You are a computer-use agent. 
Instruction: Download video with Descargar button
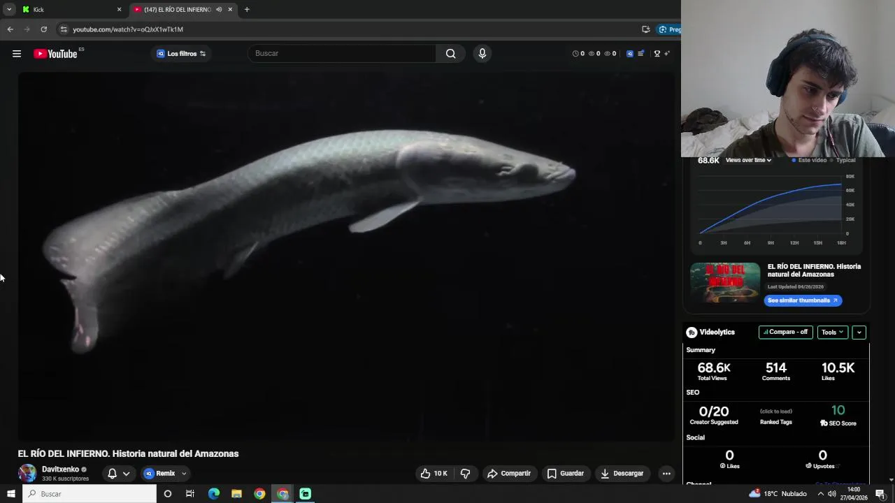[622, 474]
